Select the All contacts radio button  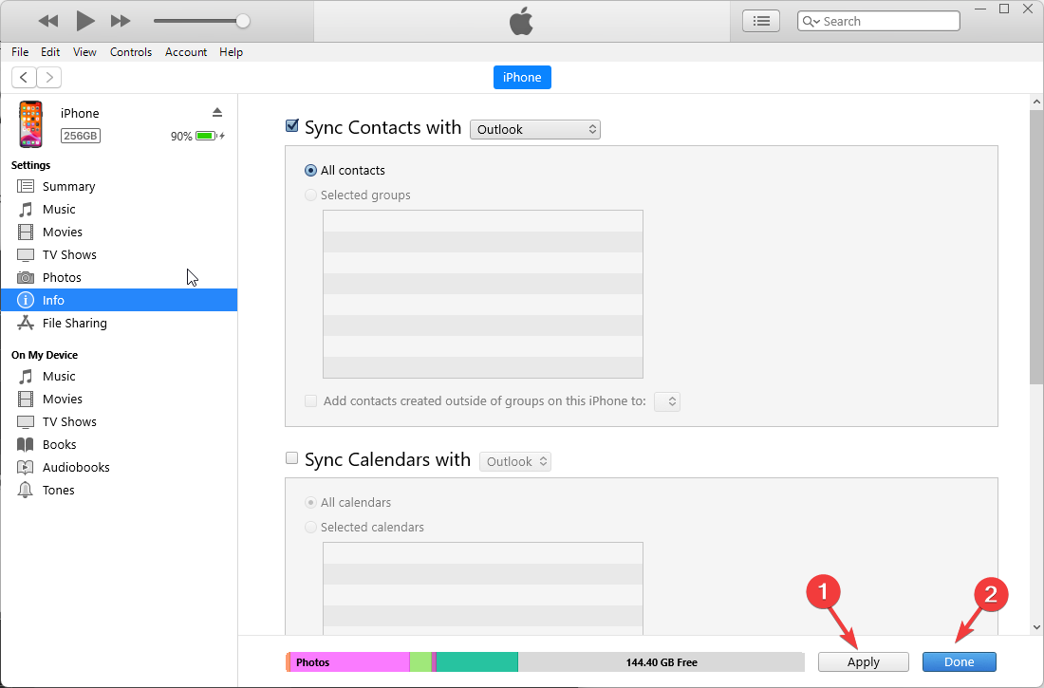310,171
